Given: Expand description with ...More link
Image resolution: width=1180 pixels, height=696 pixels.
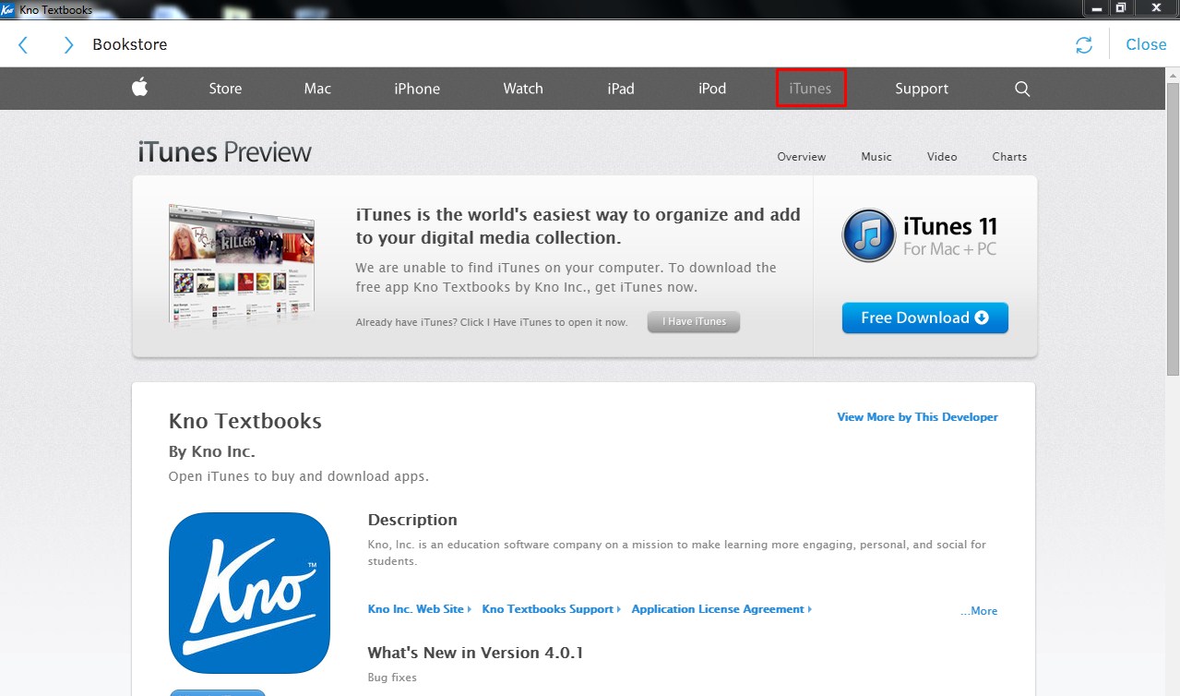Looking at the screenshot, I should [x=978, y=611].
